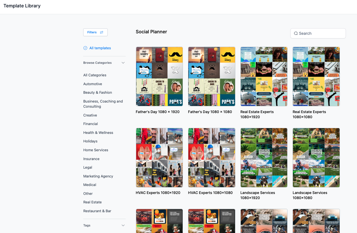357x233 pixels.
Task: Select the Beauty & Fashion category
Action: [x=97, y=93]
